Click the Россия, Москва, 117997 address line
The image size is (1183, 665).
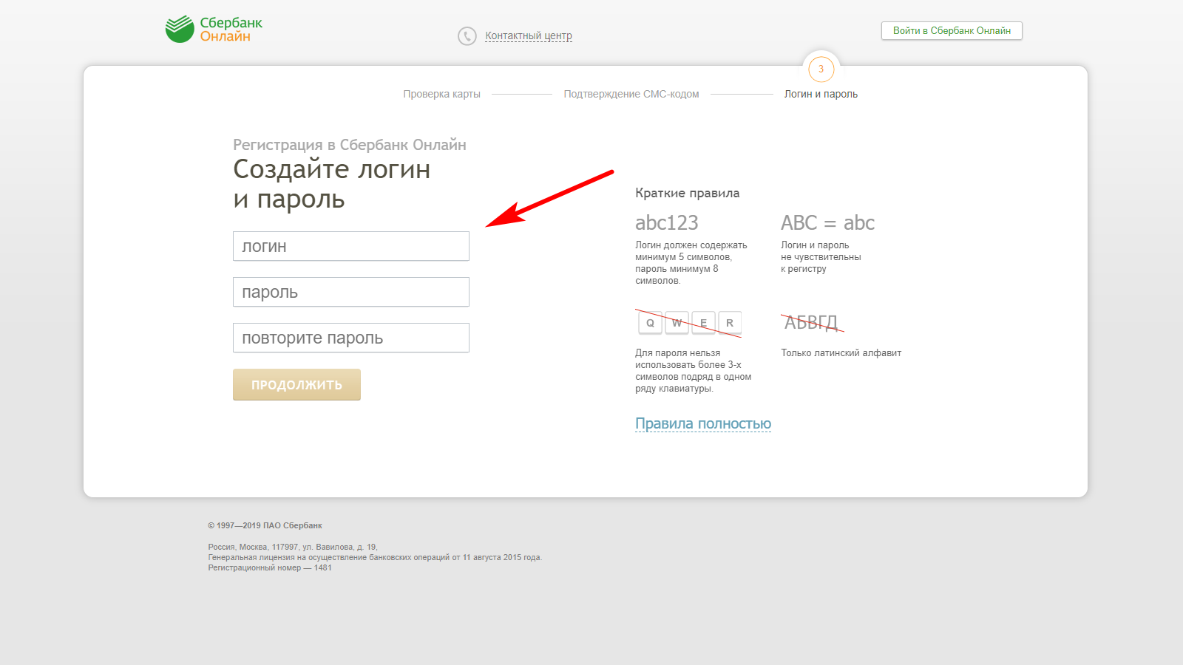pos(293,547)
